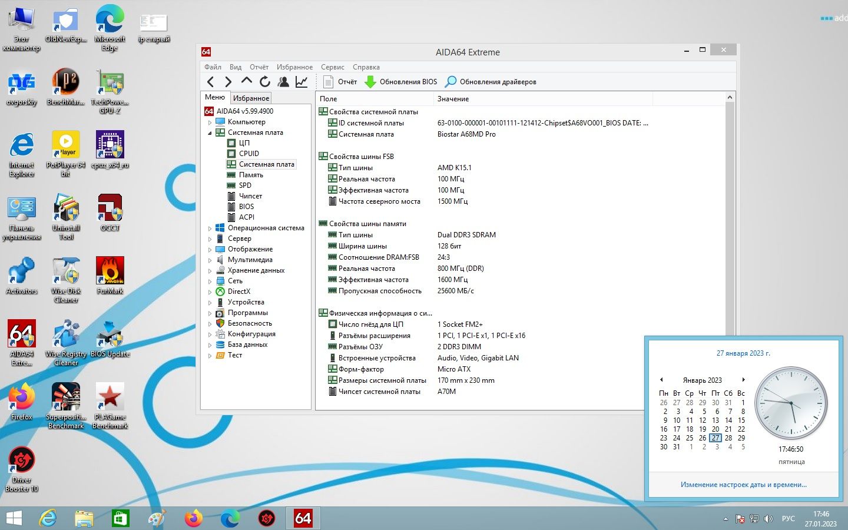Collapse the Системная плата tree node
The width and height of the screenshot is (848, 530).
210,133
